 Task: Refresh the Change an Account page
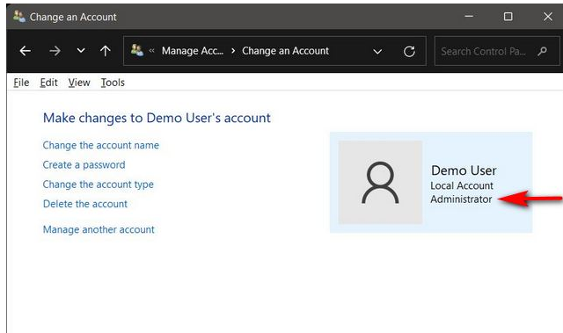click(x=409, y=51)
